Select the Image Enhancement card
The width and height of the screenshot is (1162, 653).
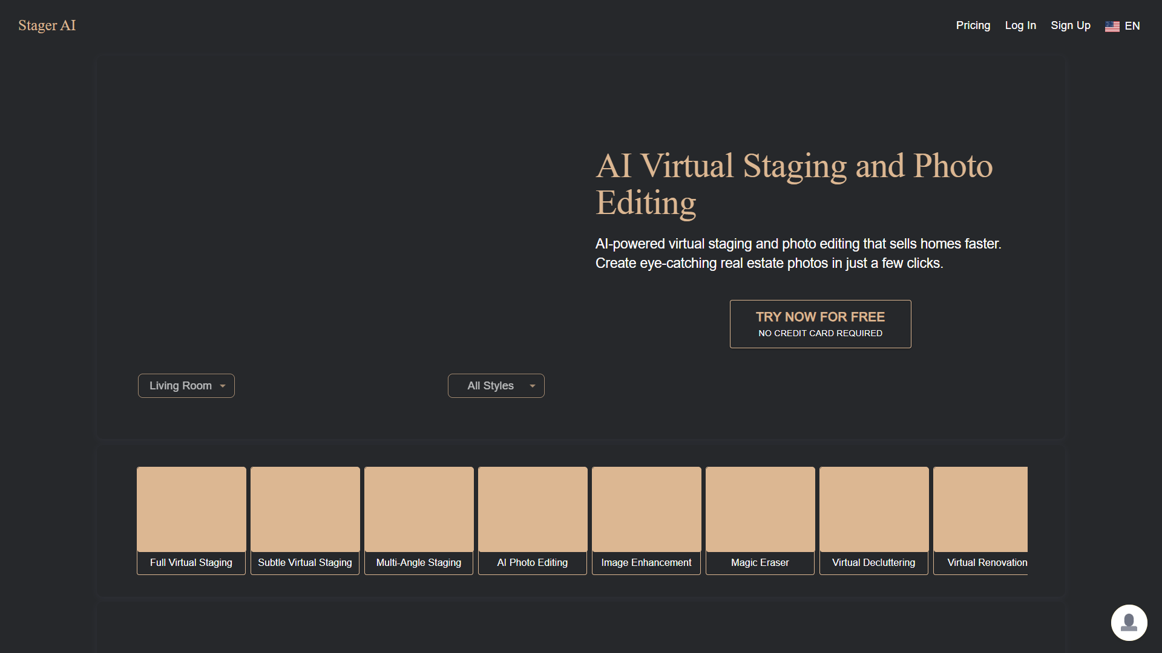646,521
